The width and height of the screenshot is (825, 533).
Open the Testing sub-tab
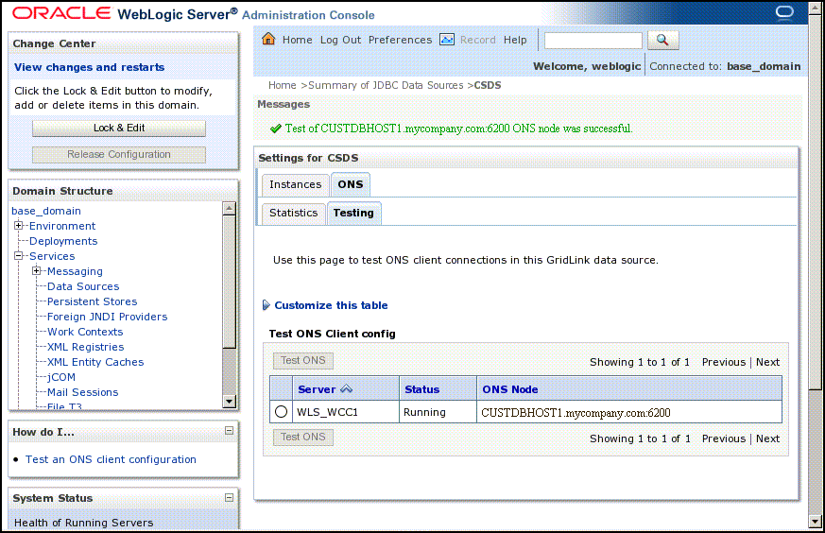[x=353, y=213]
